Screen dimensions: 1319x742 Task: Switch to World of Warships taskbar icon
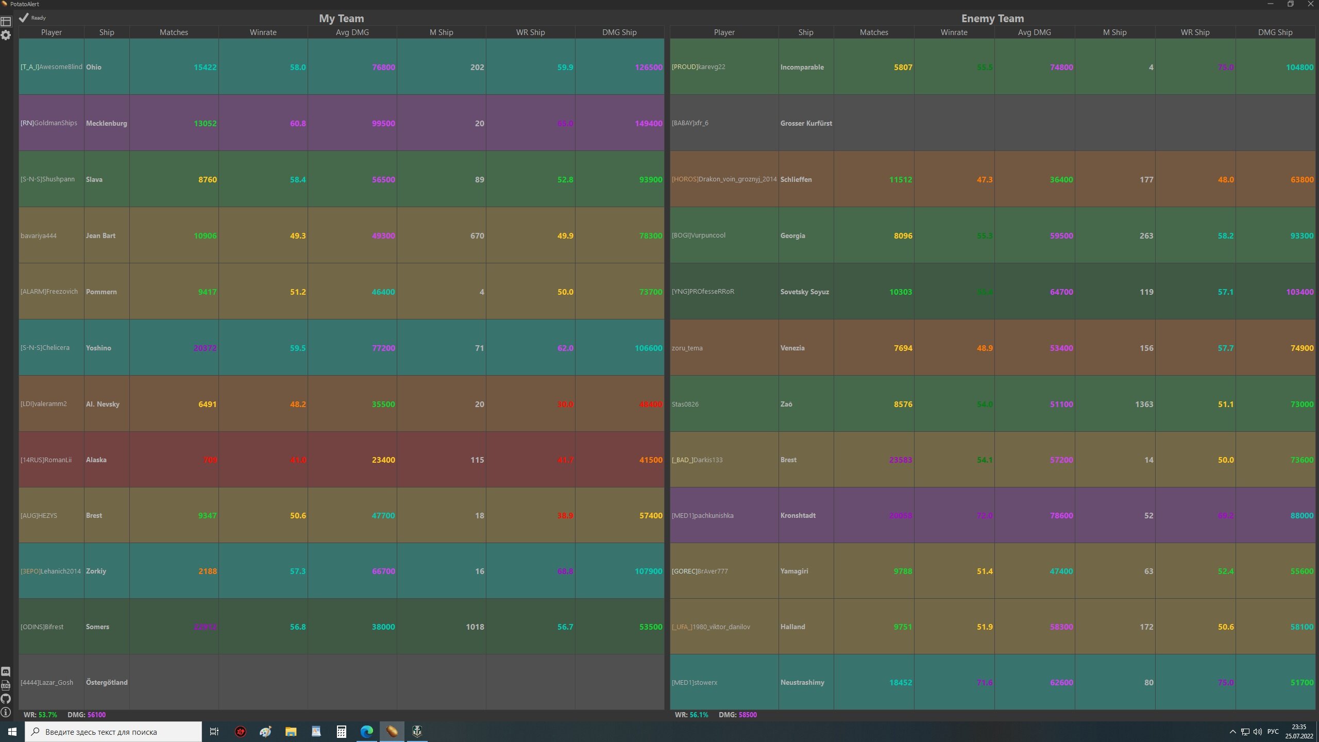417,731
